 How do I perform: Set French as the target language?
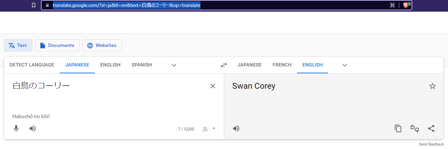coord(282,65)
